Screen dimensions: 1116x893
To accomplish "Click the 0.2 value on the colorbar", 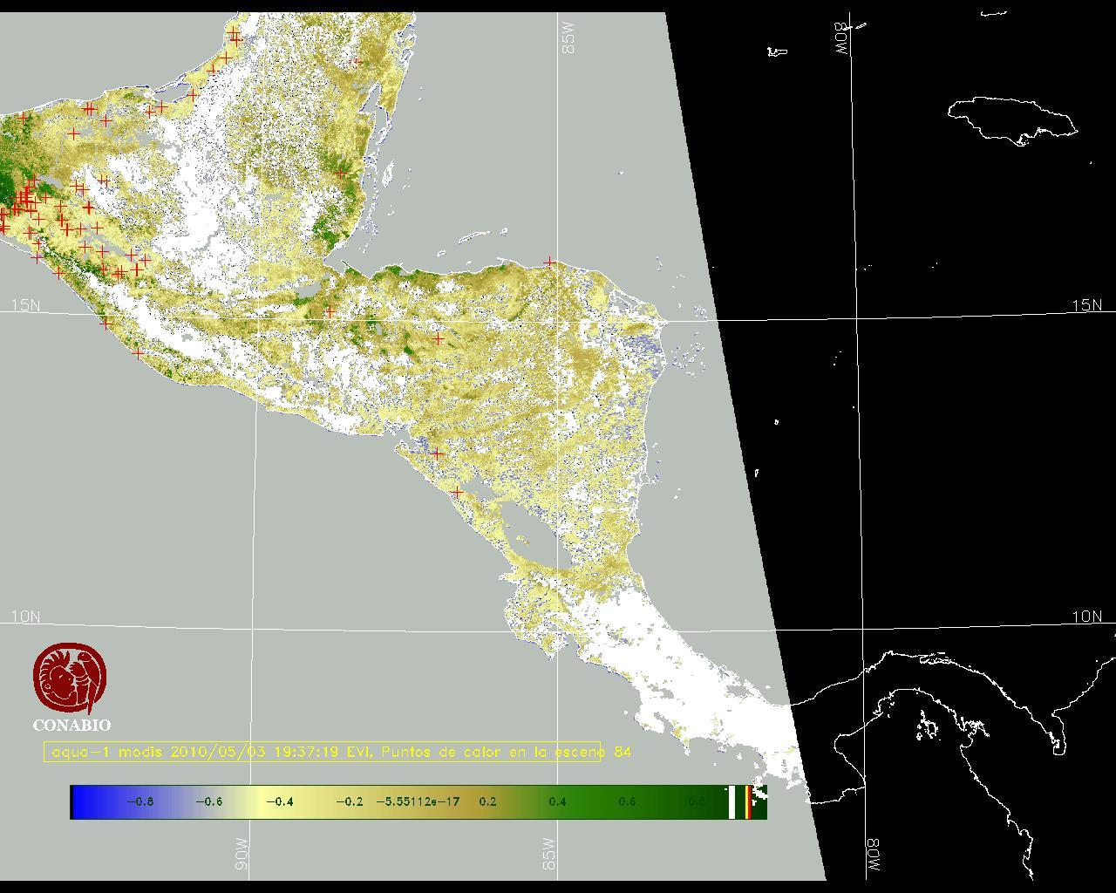I will [x=487, y=802].
